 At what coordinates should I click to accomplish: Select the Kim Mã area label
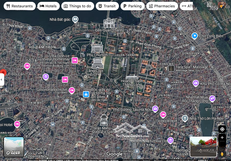[x=36, y=103]
